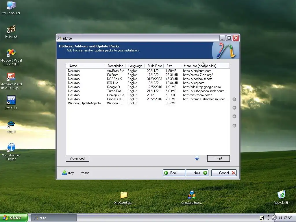The image size is (296, 222).
Task: Click the https://dosbox-x.com info cell
Action: click(197, 79)
